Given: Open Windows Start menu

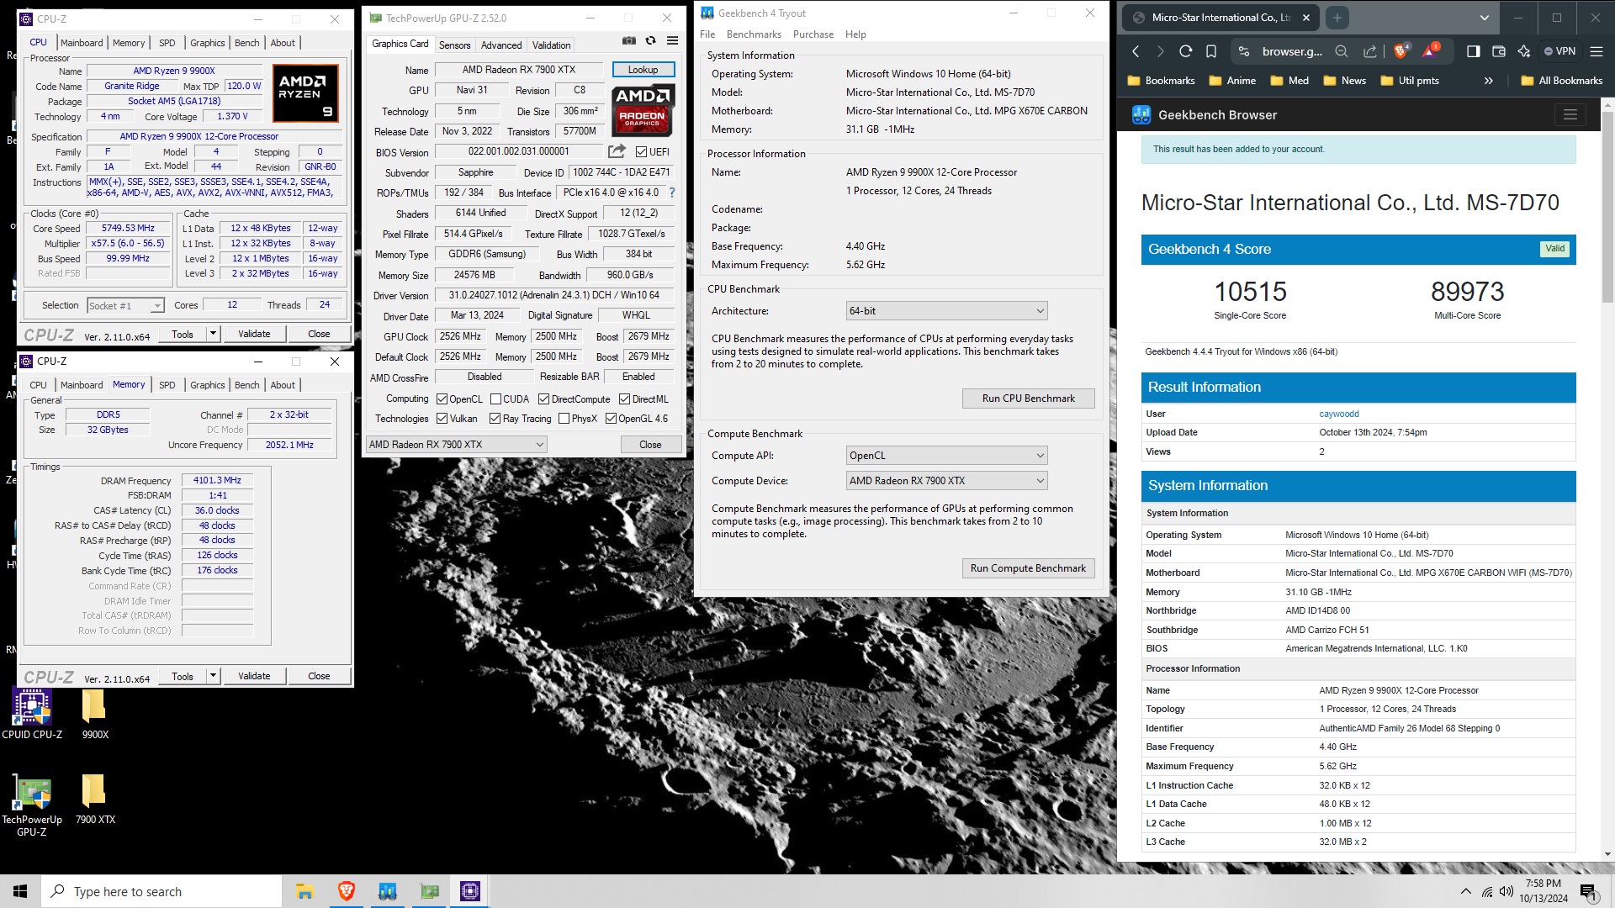Looking at the screenshot, I should point(20,891).
